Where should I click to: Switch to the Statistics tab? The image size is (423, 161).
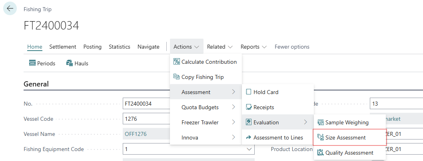tap(120, 47)
